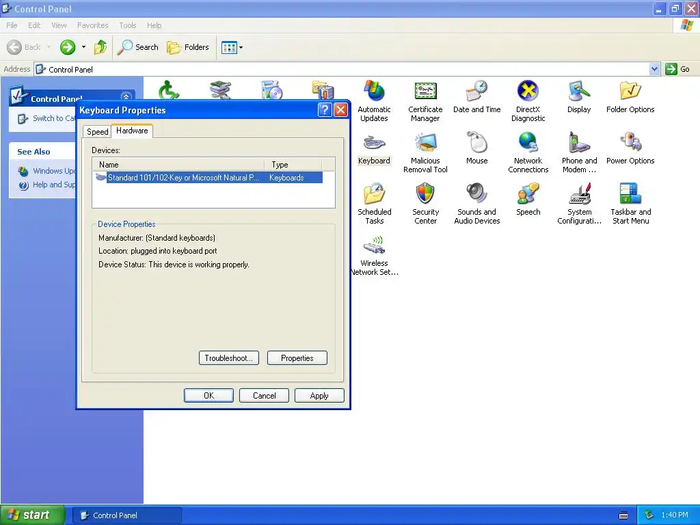
Task: Click the Go button next to address bar
Action: [677, 69]
